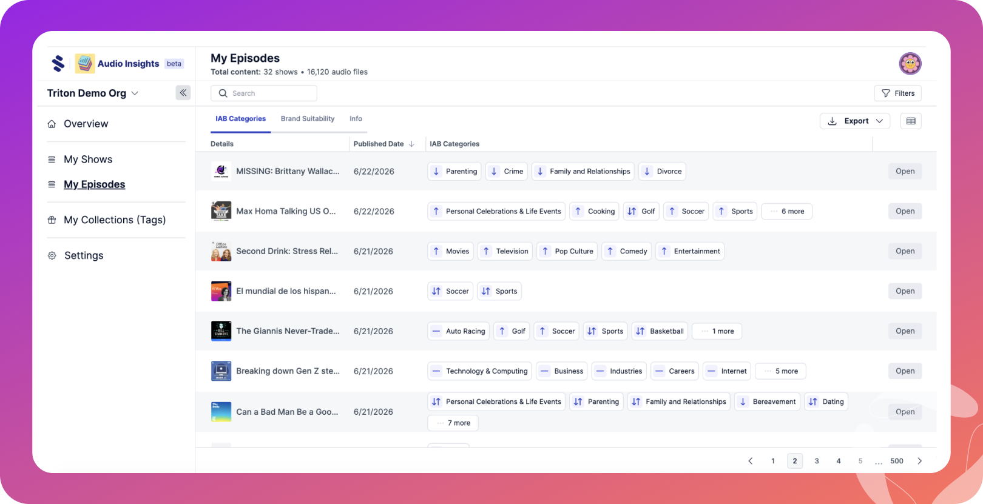Go to next page arrow
This screenshot has width=983, height=504.
point(919,461)
